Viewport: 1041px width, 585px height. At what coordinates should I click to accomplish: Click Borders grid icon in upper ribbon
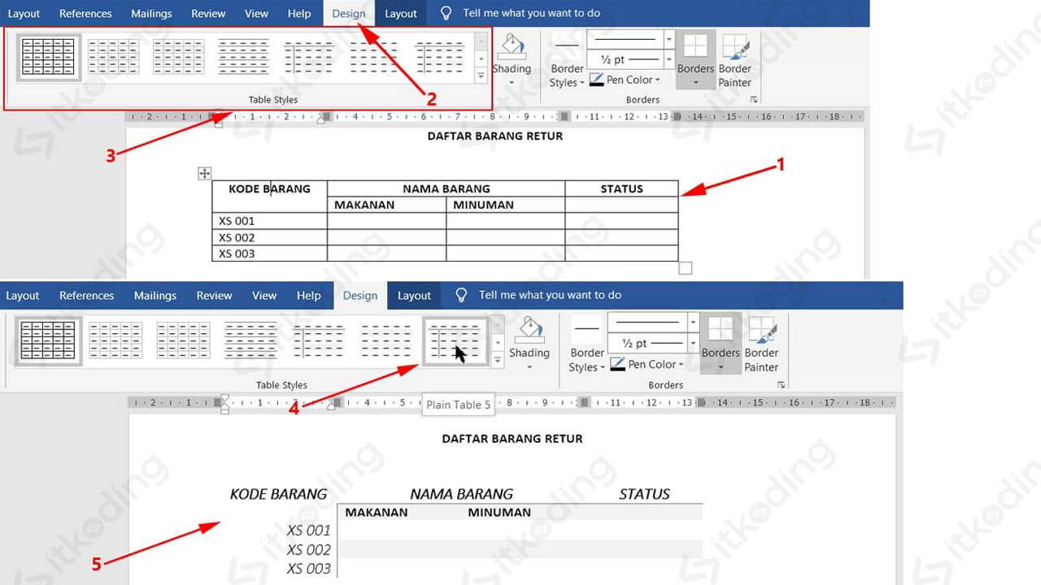pyautogui.click(x=695, y=46)
